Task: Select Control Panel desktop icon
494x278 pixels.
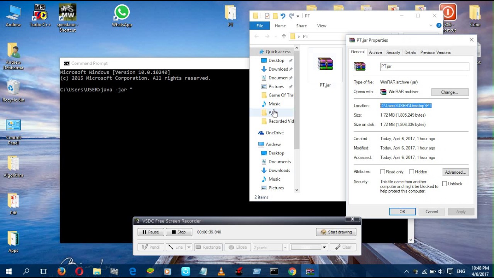Action: [13, 132]
